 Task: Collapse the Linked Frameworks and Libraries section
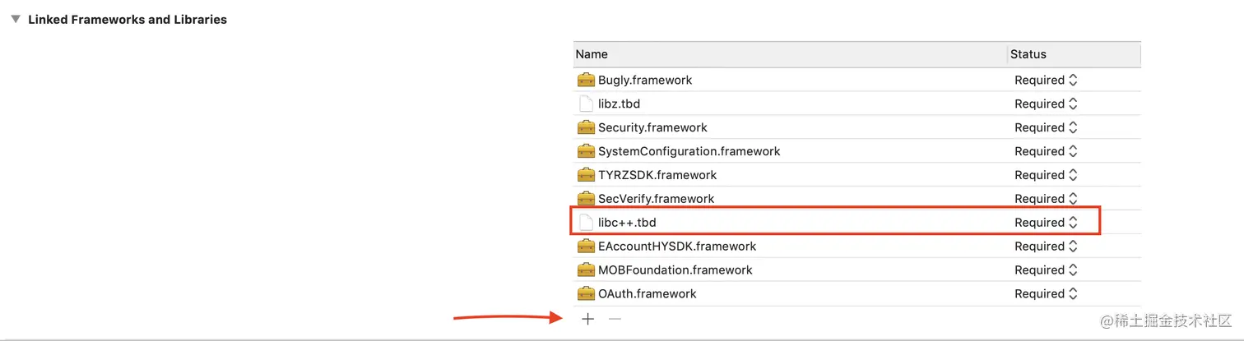16,19
